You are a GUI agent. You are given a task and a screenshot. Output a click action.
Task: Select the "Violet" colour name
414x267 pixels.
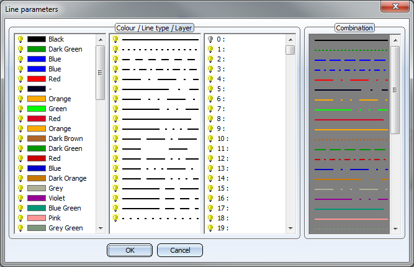click(56, 198)
